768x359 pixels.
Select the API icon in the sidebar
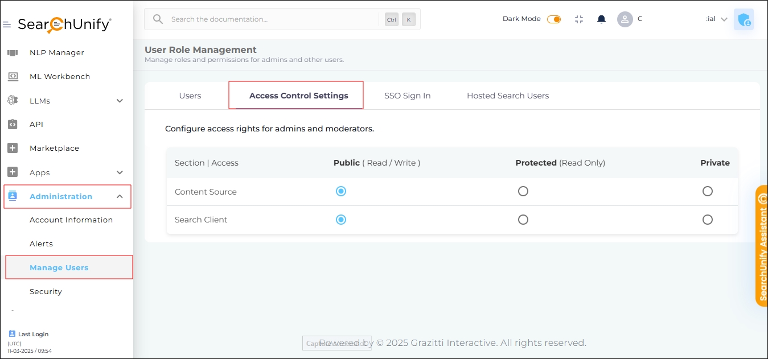pyautogui.click(x=13, y=124)
